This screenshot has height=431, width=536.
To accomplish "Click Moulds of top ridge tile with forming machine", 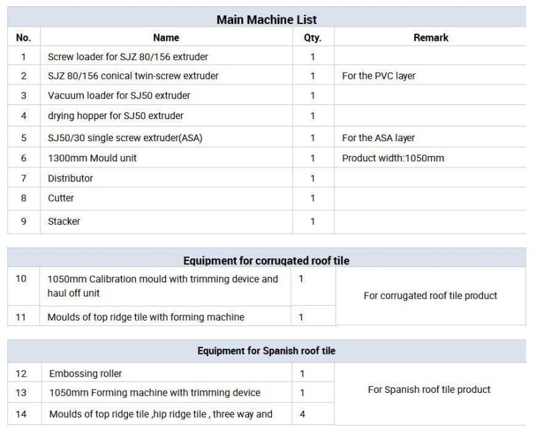I will tap(146, 317).
